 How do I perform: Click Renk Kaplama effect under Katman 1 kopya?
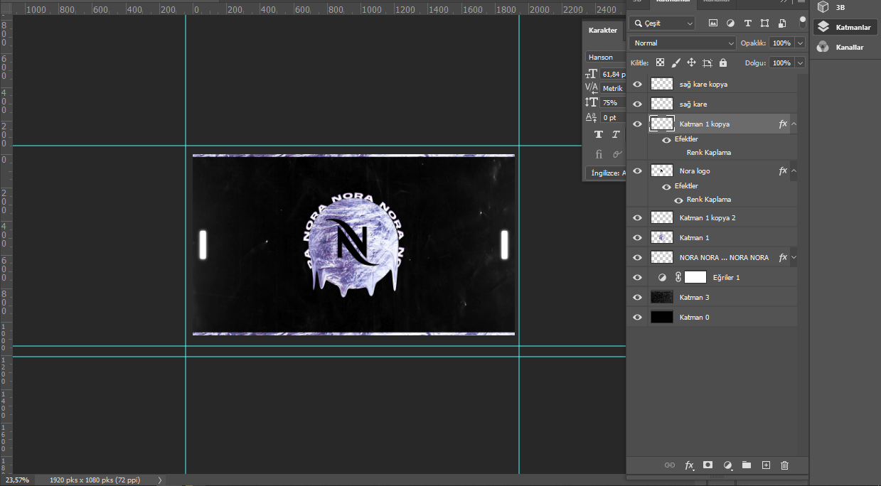[x=709, y=153]
